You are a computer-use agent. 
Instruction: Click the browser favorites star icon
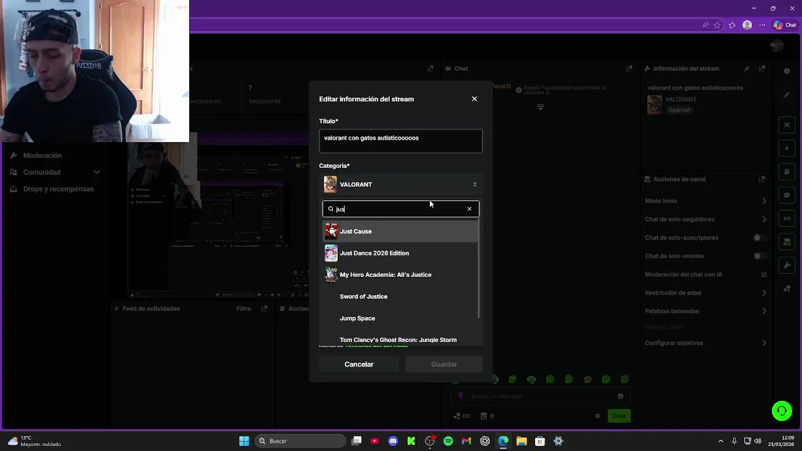[717, 25]
